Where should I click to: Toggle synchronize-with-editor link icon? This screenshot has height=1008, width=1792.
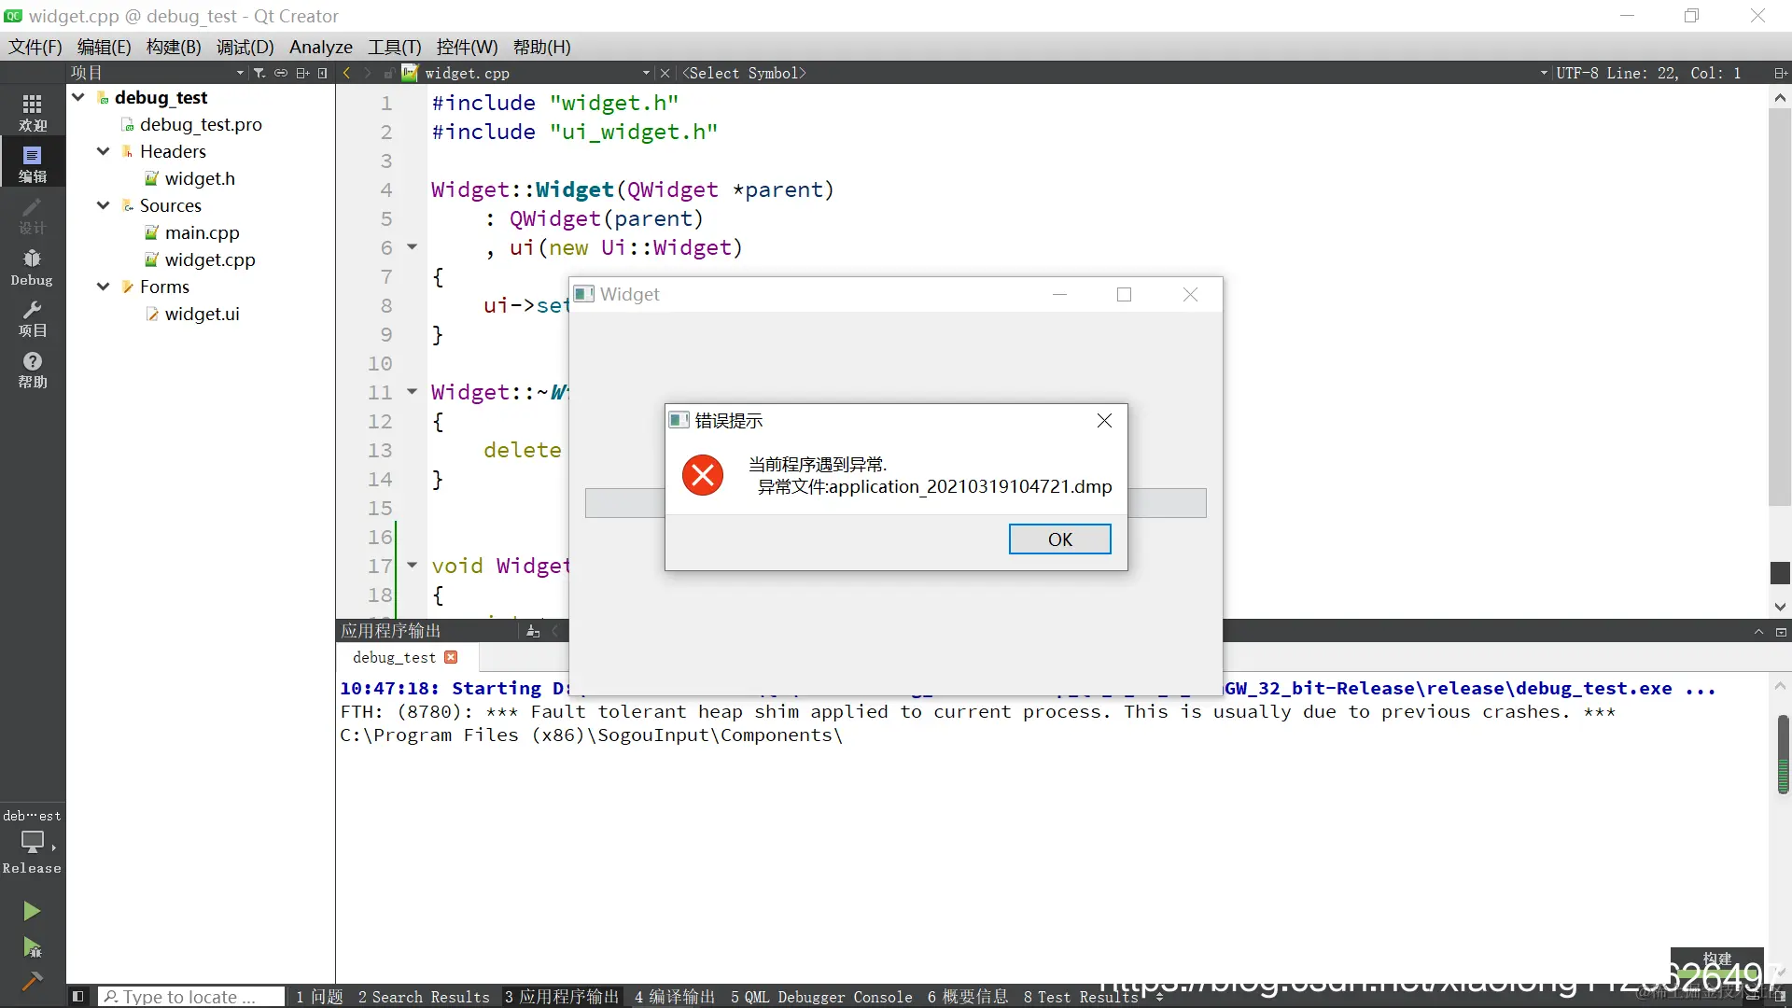[x=281, y=73]
